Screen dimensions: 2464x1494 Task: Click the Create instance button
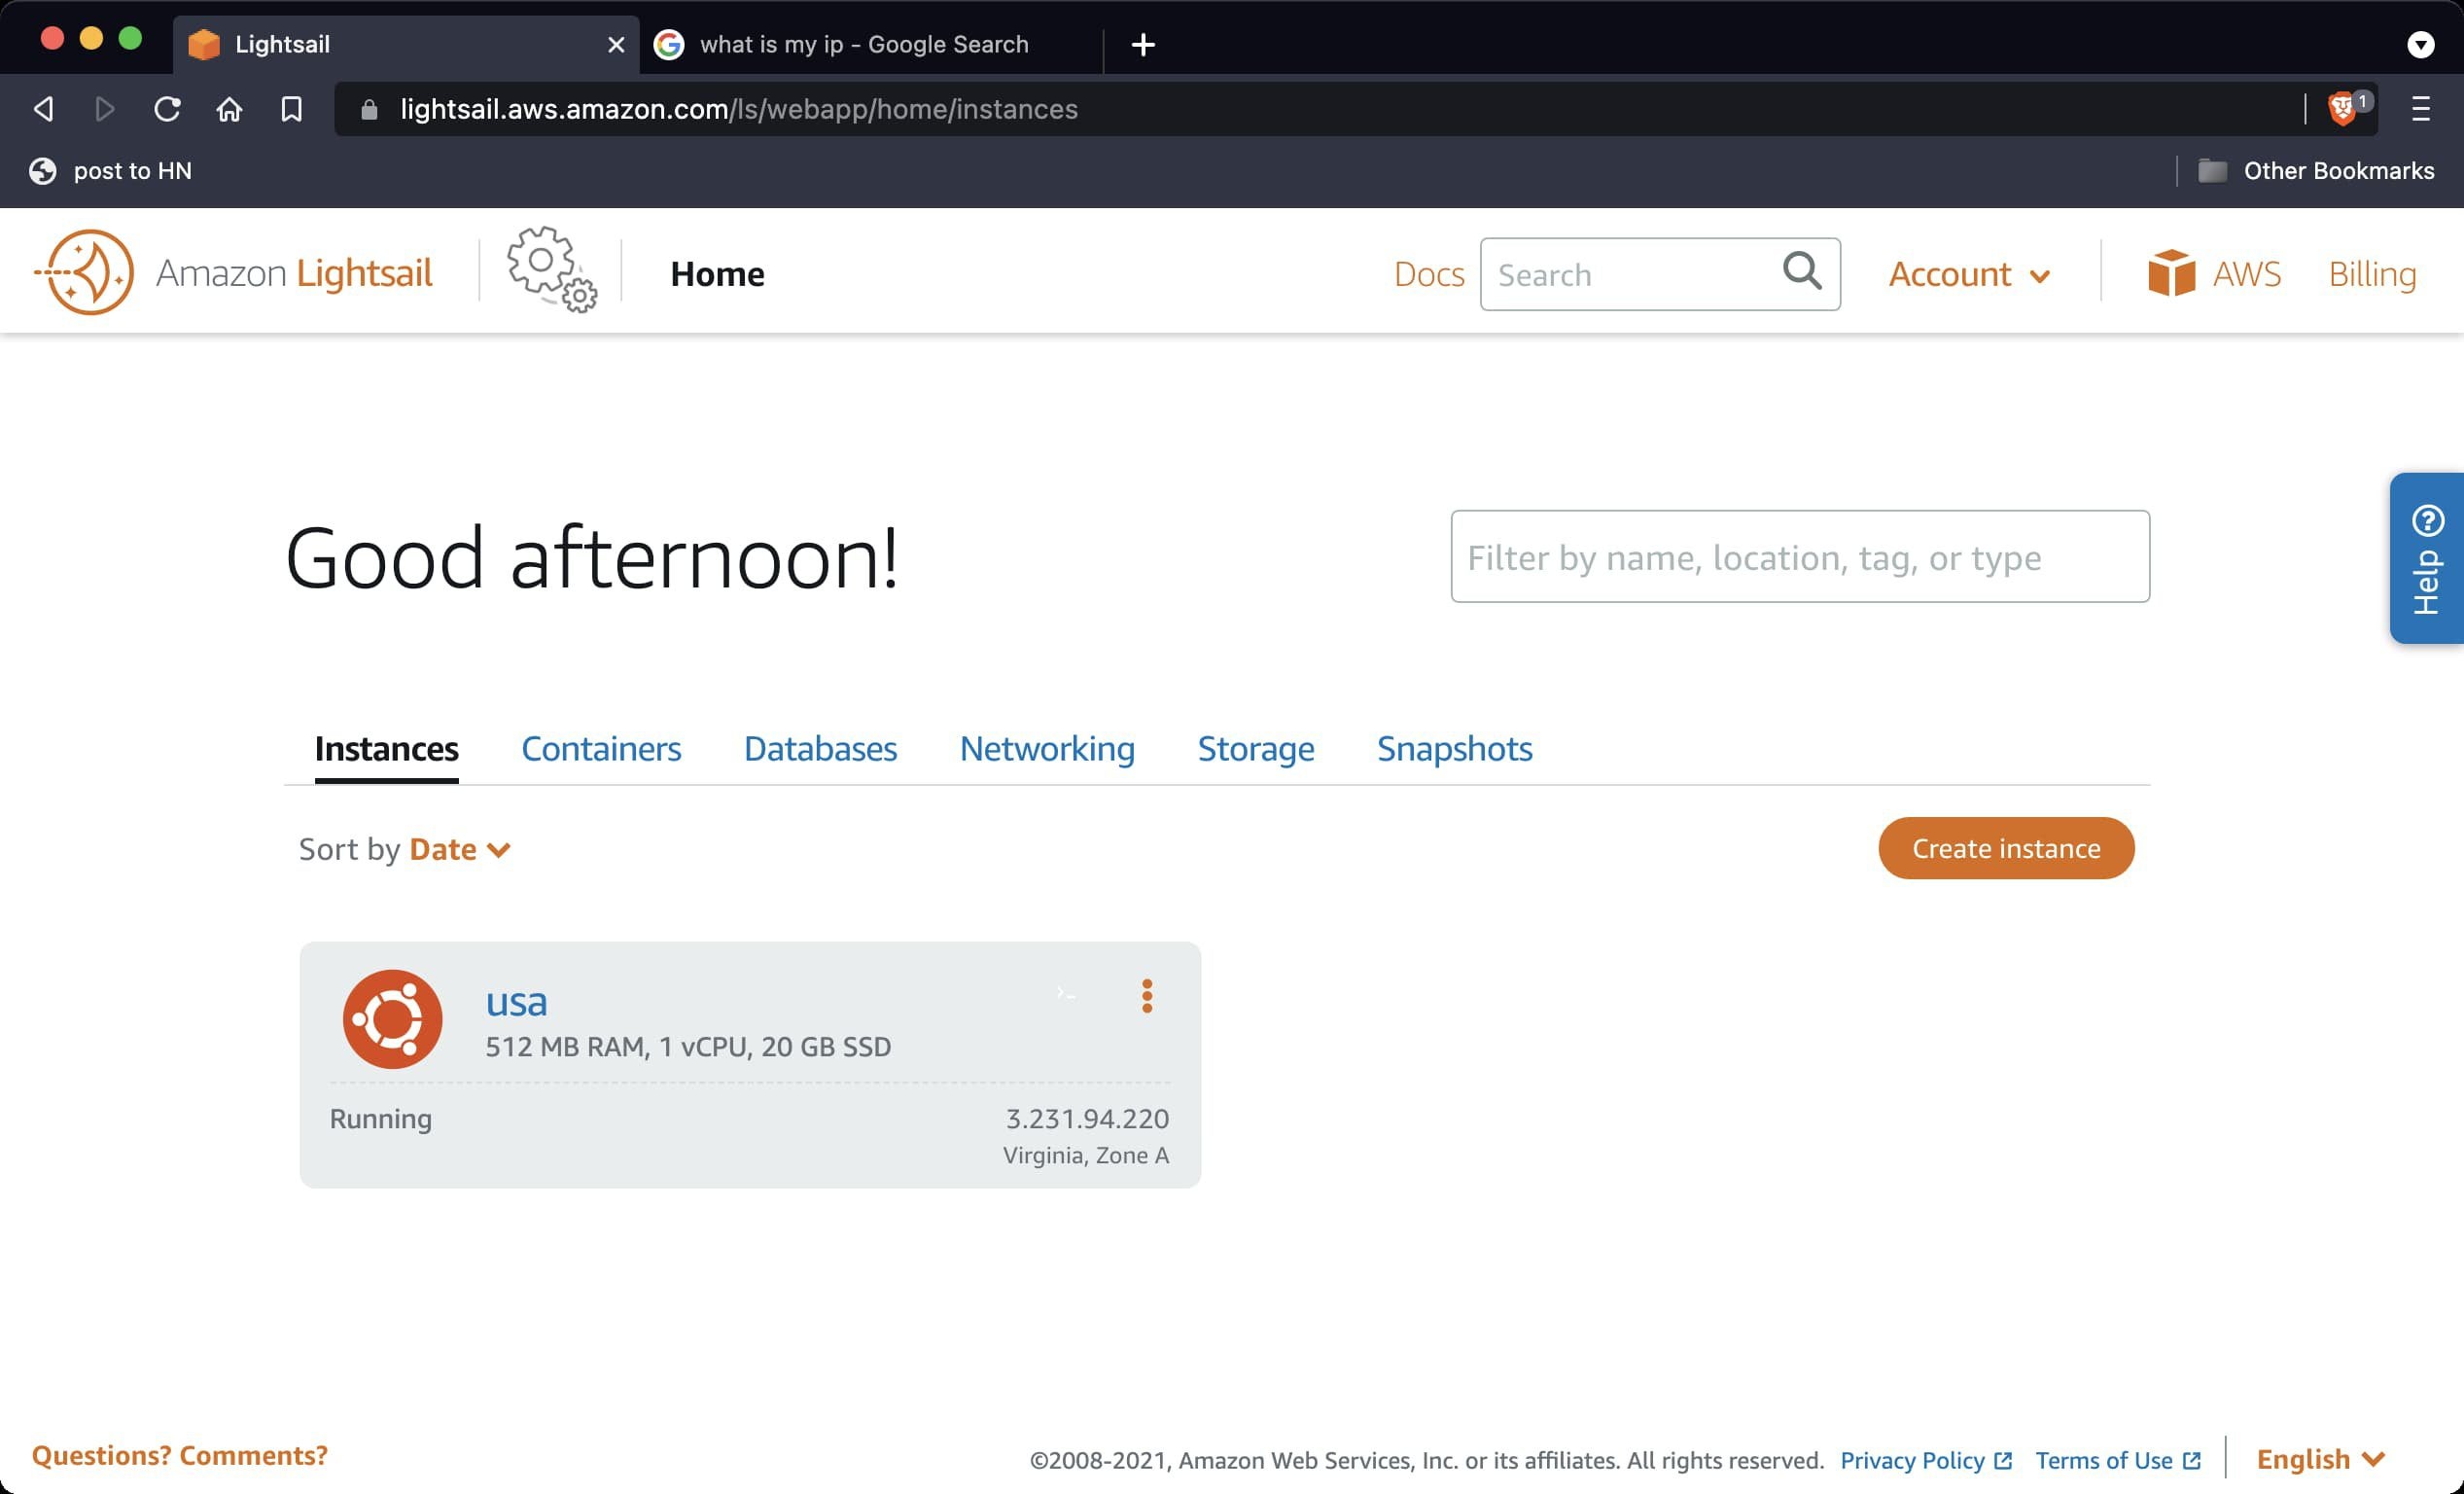(x=2005, y=848)
